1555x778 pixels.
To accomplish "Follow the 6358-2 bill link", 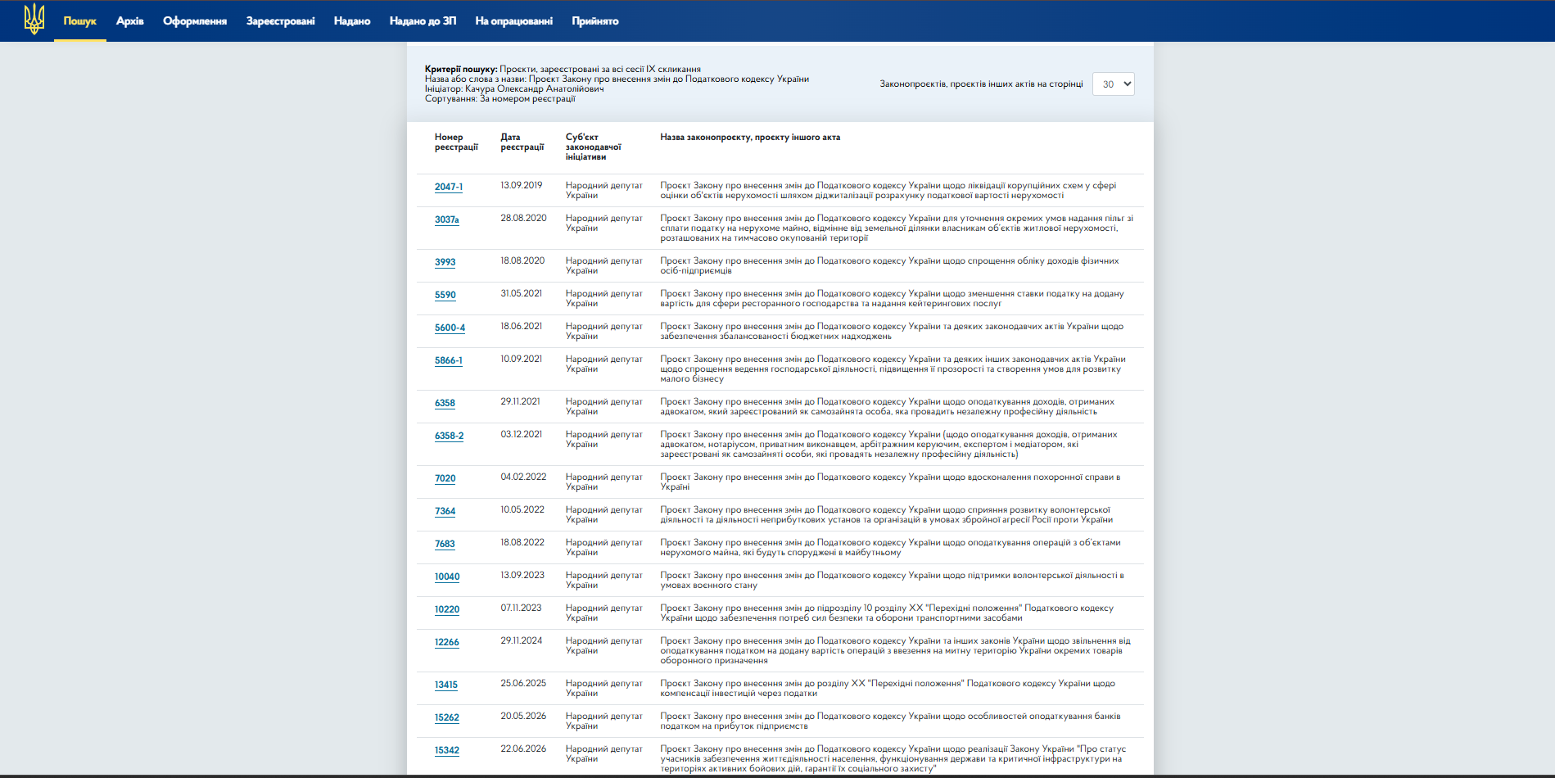I will [x=449, y=436].
